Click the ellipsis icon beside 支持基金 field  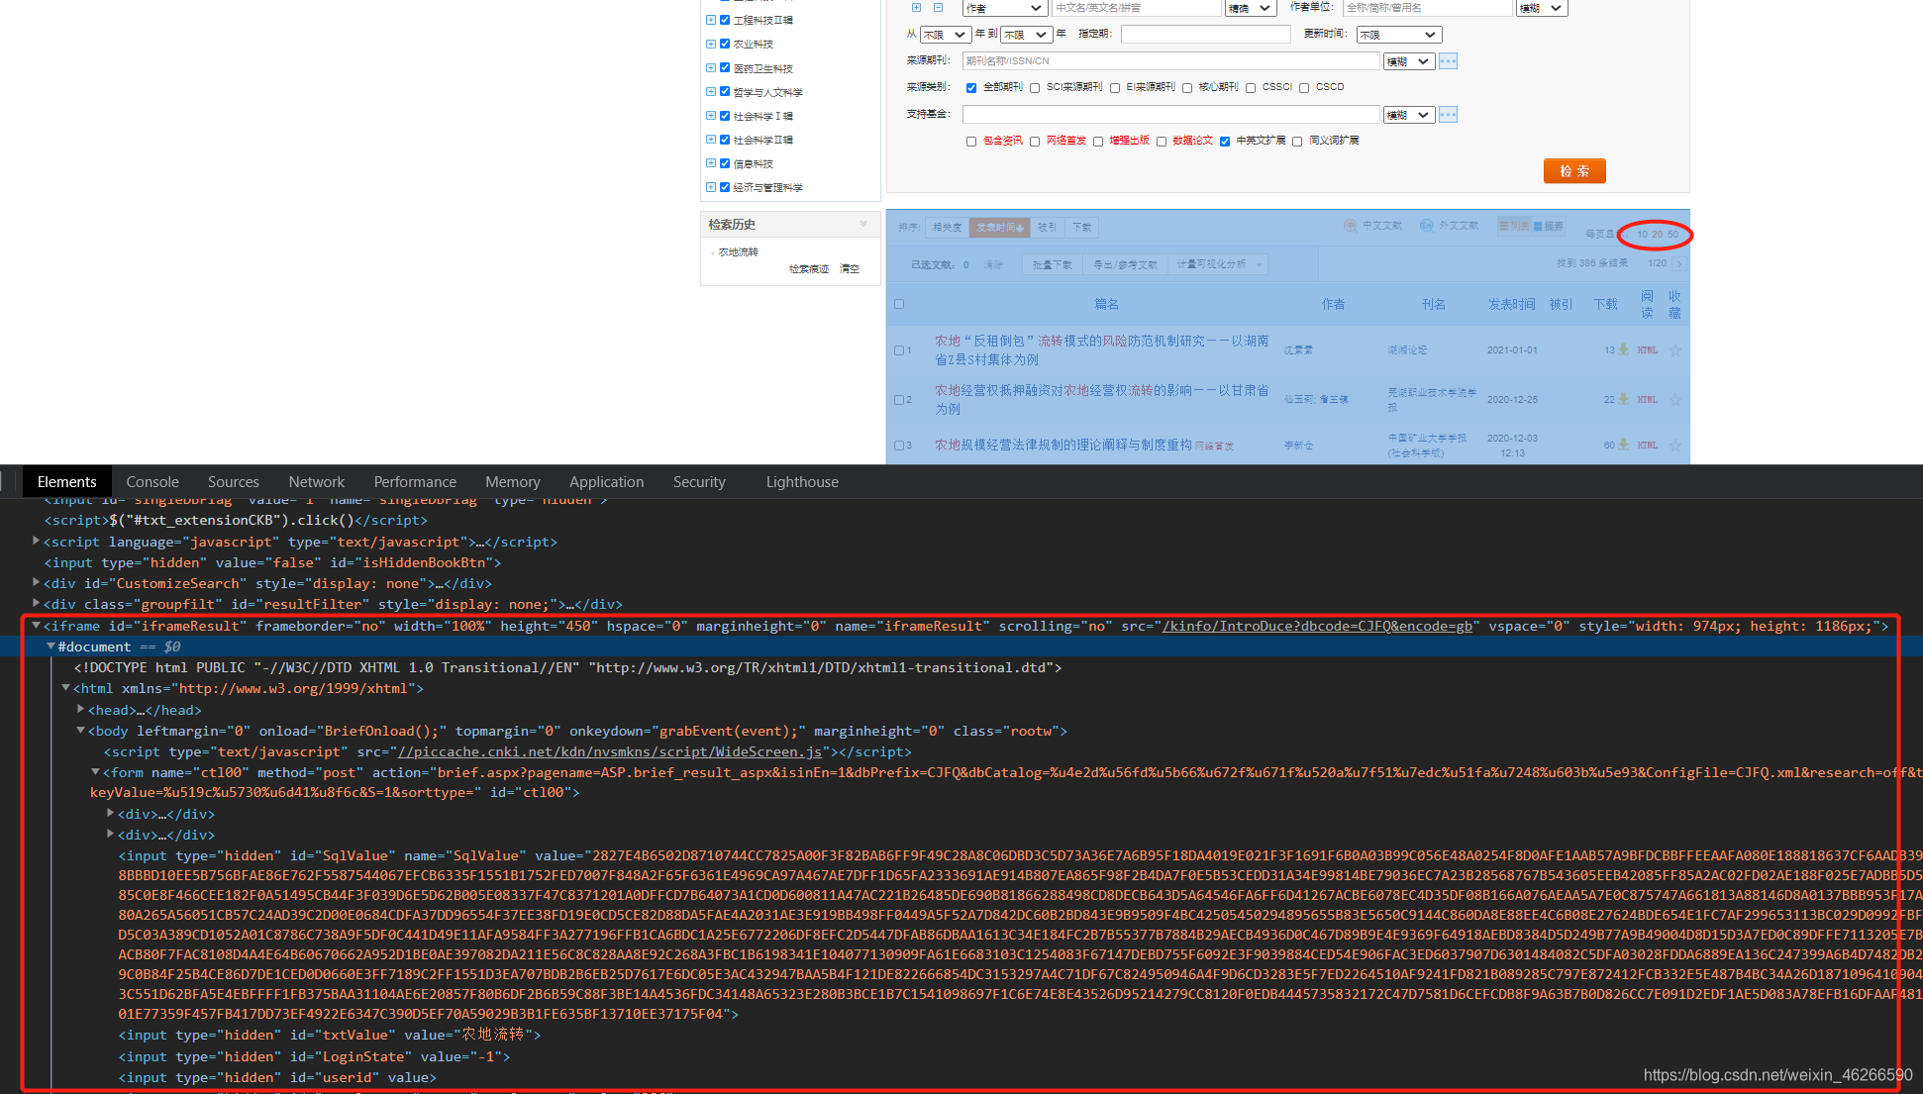pos(1448,115)
